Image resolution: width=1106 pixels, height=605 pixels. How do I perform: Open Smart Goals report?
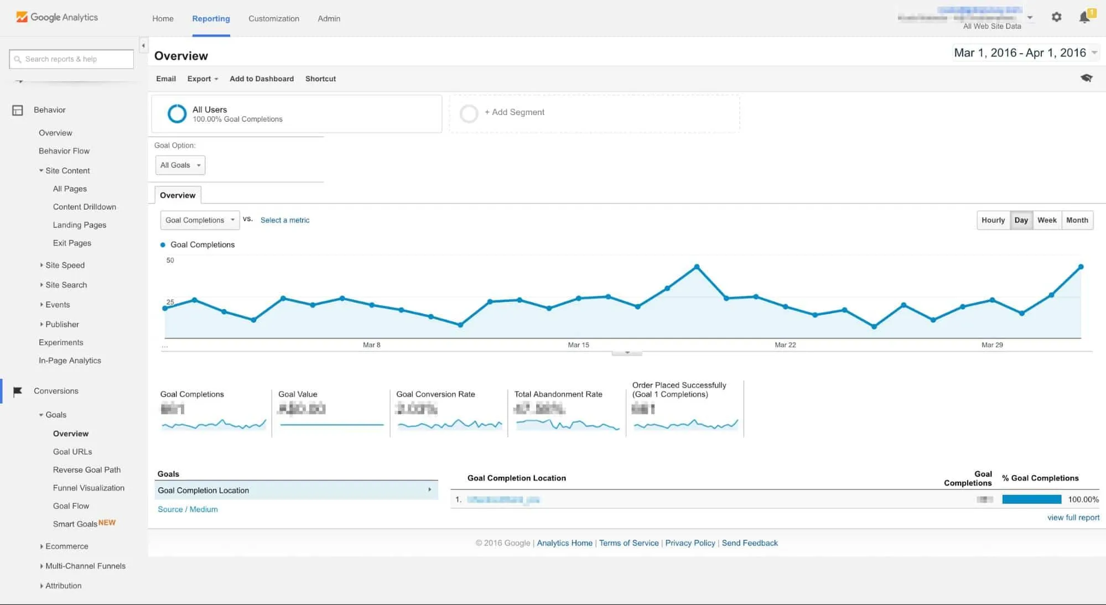tap(75, 524)
